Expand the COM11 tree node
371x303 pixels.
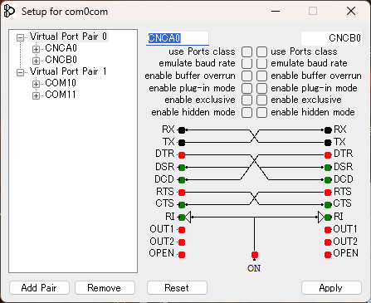(x=36, y=95)
